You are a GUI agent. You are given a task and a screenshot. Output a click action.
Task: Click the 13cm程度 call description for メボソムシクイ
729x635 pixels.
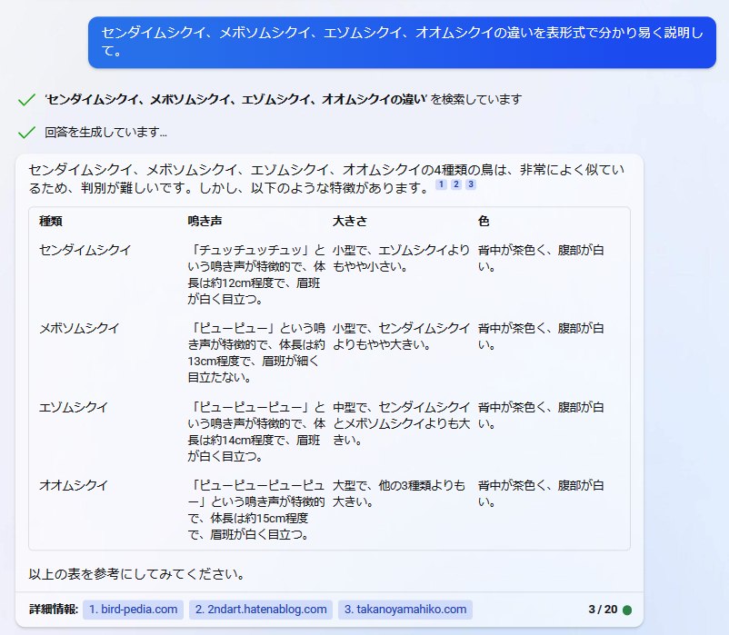point(256,353)
